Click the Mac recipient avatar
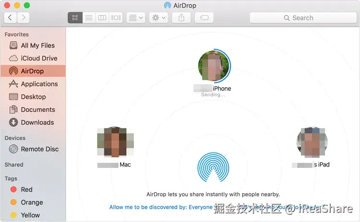This screenshot has height=222, width=360. pos(115,142)
